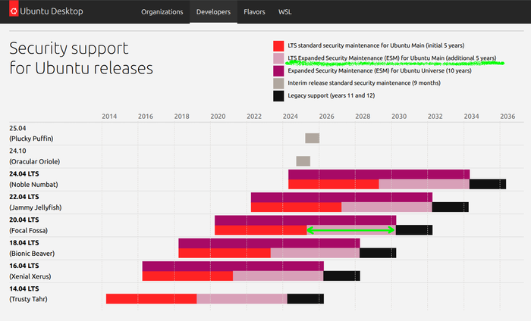This screenshot has width=531, height=321.
Task: Click the (Trusty Tahr) label
Action: pos(29,299)
